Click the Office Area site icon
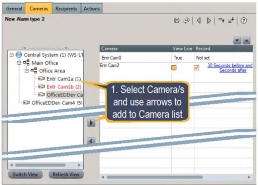This screenshot has width=258, height=185. [34, 70]
